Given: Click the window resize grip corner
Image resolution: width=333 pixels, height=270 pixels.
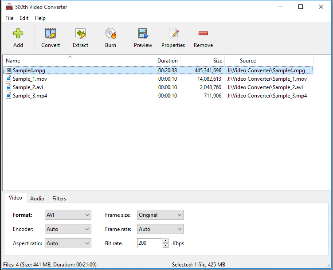Looking at the screenshot, I should [329, 266].
